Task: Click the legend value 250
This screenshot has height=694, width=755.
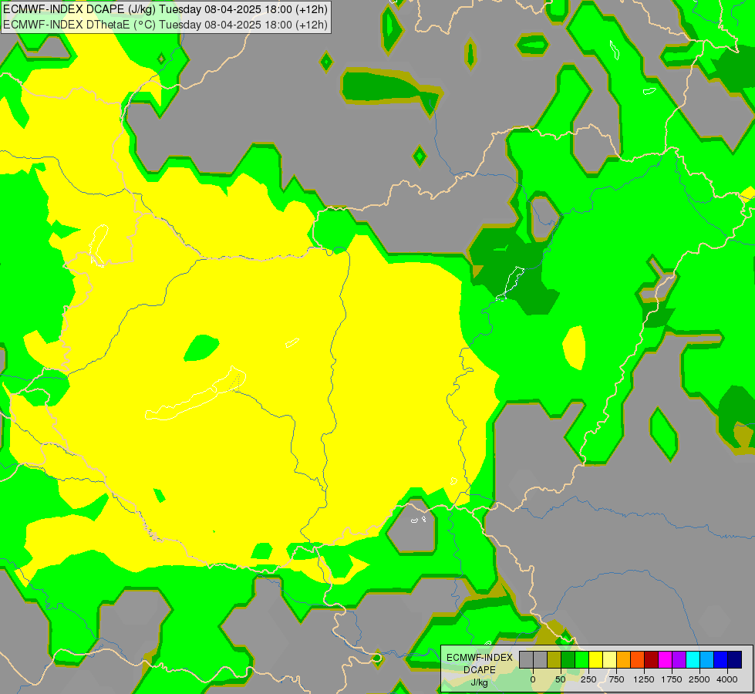Action: click(x=588, y=679)
